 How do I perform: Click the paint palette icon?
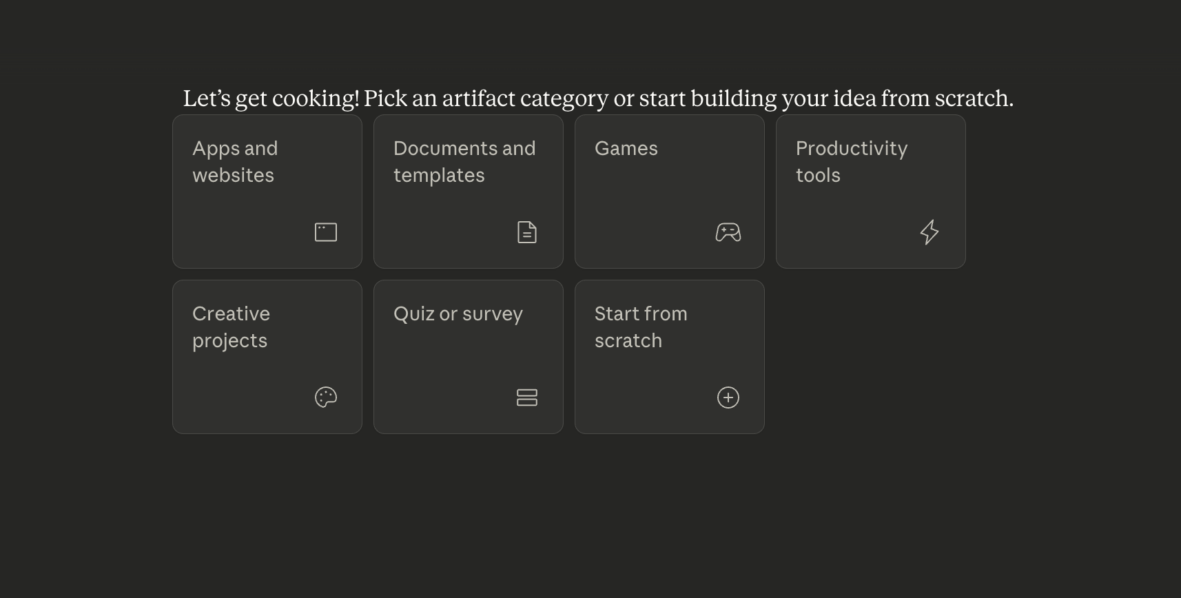(326, 398)
